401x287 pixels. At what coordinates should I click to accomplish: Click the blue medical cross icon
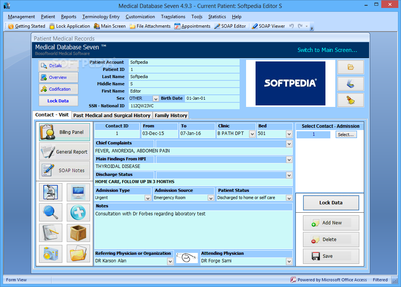(78, 212)
